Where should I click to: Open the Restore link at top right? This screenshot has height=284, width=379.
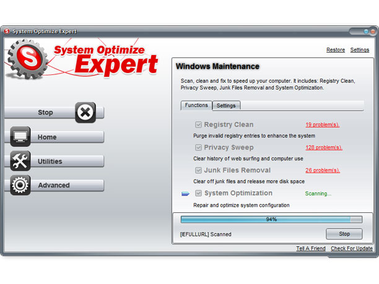(x=336, y=49)
